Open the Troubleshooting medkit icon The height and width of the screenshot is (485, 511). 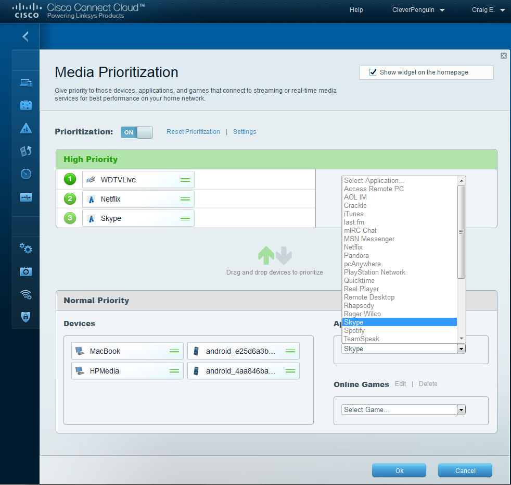click(25, 271)
